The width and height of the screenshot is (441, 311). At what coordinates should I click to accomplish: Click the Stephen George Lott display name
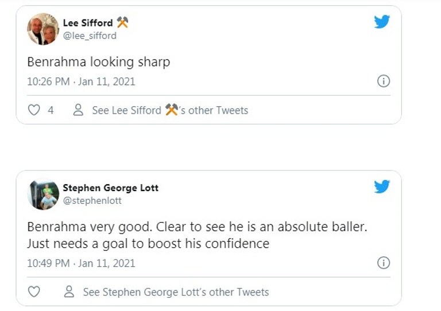tap(110, 188)
